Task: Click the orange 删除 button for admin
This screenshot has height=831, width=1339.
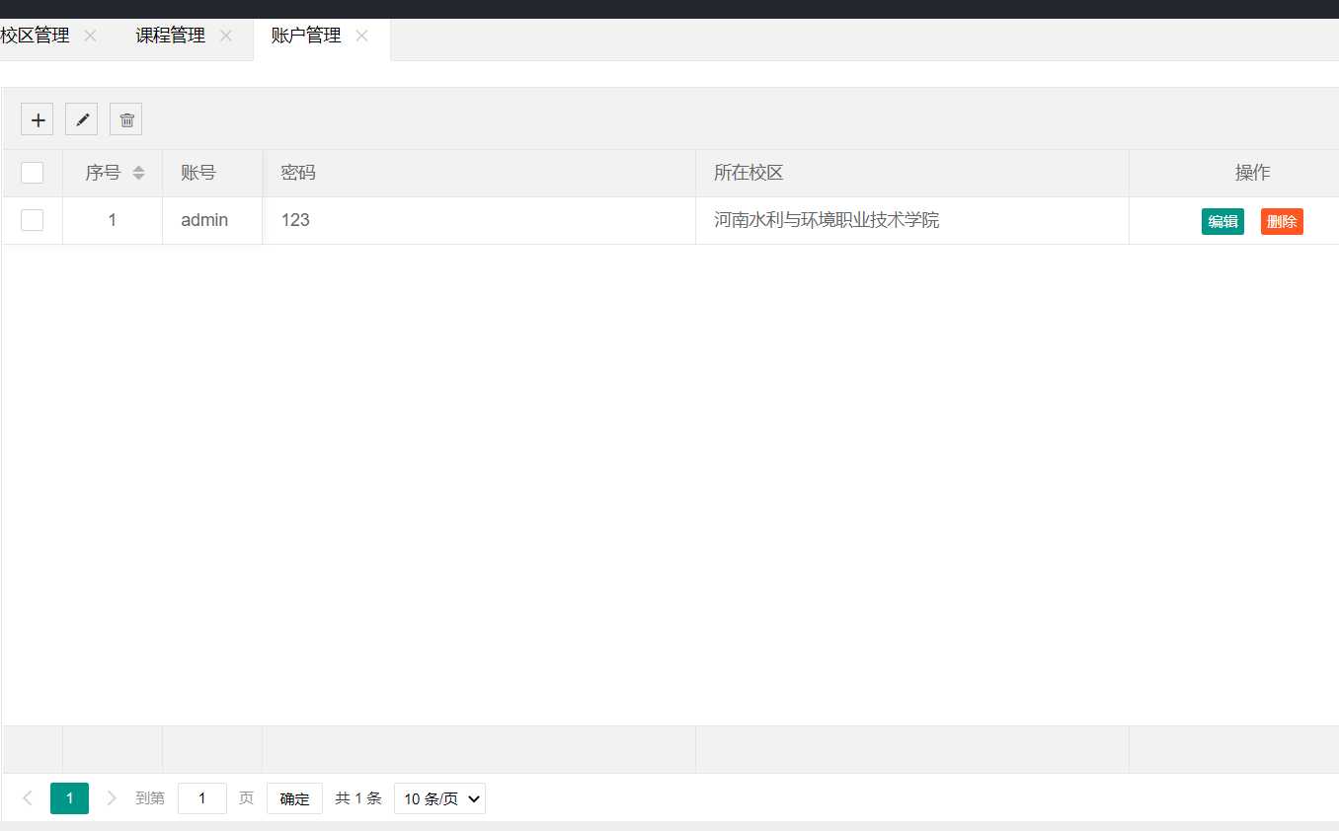Action: click(x=1282, y=221)
